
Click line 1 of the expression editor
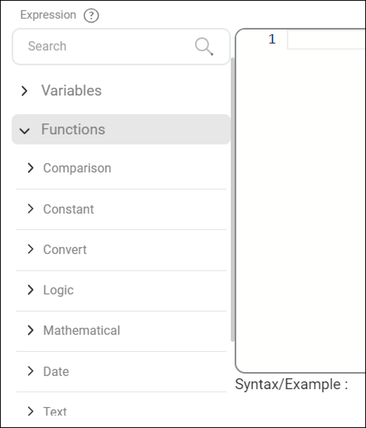(x=326, y=40)
